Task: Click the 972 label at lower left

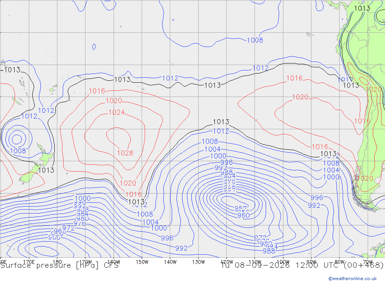Action: (x=68, y=228)
